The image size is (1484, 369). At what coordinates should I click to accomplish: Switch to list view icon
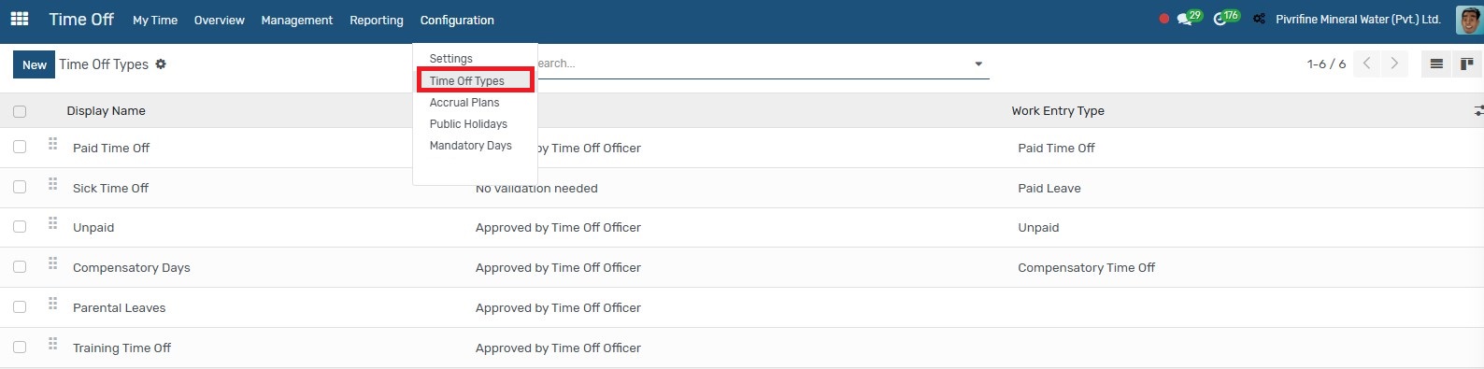click(1436, 64)
